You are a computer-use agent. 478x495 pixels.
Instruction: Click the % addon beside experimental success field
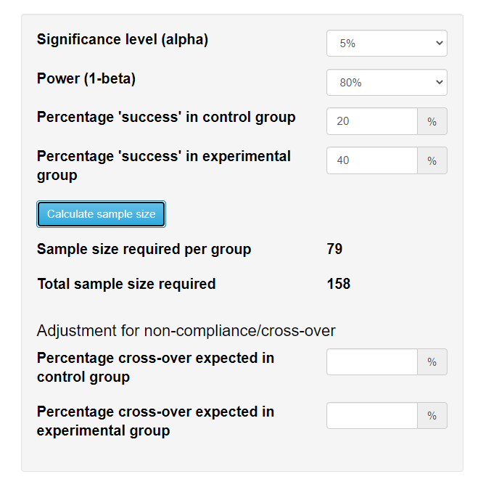432,160
